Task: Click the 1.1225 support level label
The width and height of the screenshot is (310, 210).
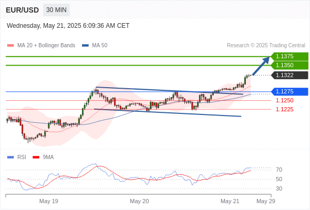Action: (x=284, y=109)
